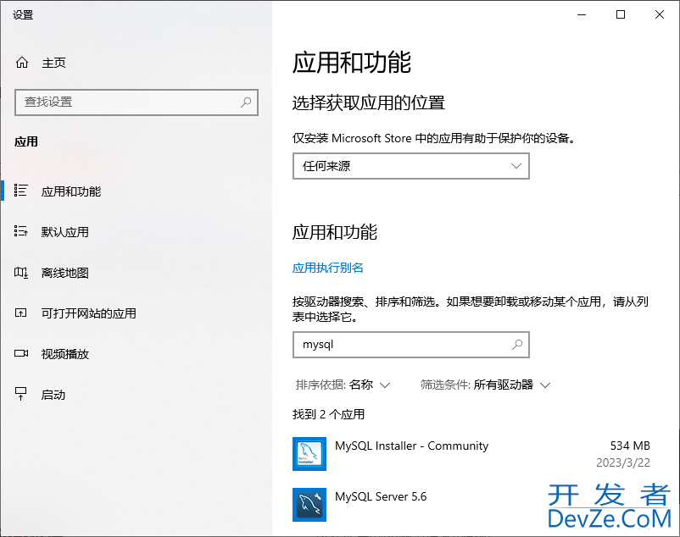Click the 应用 section heading in sidebar
The width and height of the screenshot is (680, 537).
[26, 141]
